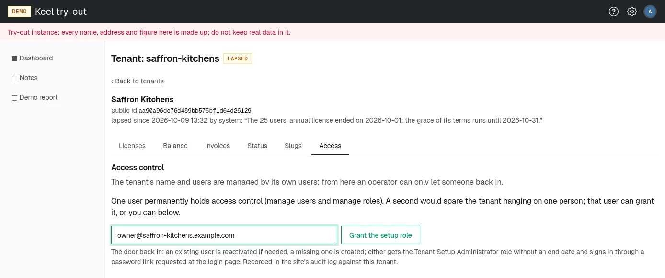Open the user avatar menu
Image resolution: width=665 pixels, height=278 pixels.
(x=650, y=12)
